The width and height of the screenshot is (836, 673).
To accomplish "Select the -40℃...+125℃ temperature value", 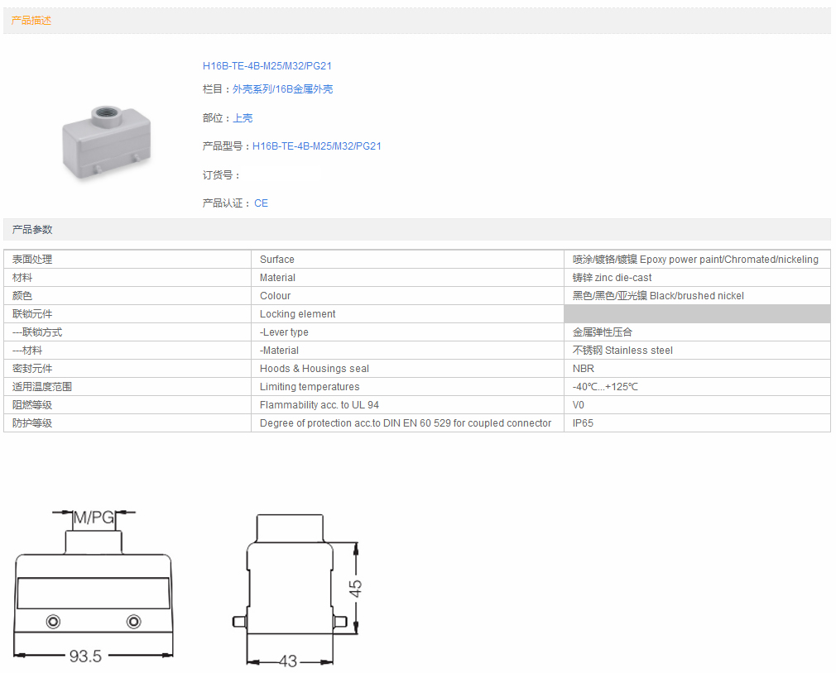I will pyautogui.click(x=605, y=387).
